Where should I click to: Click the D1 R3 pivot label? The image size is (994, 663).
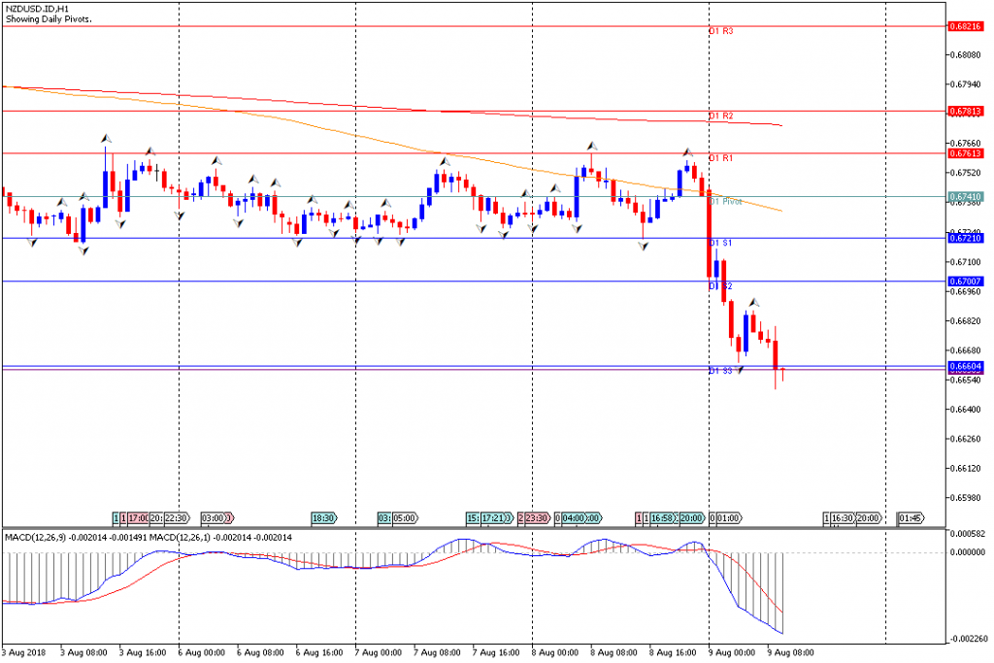720,31
